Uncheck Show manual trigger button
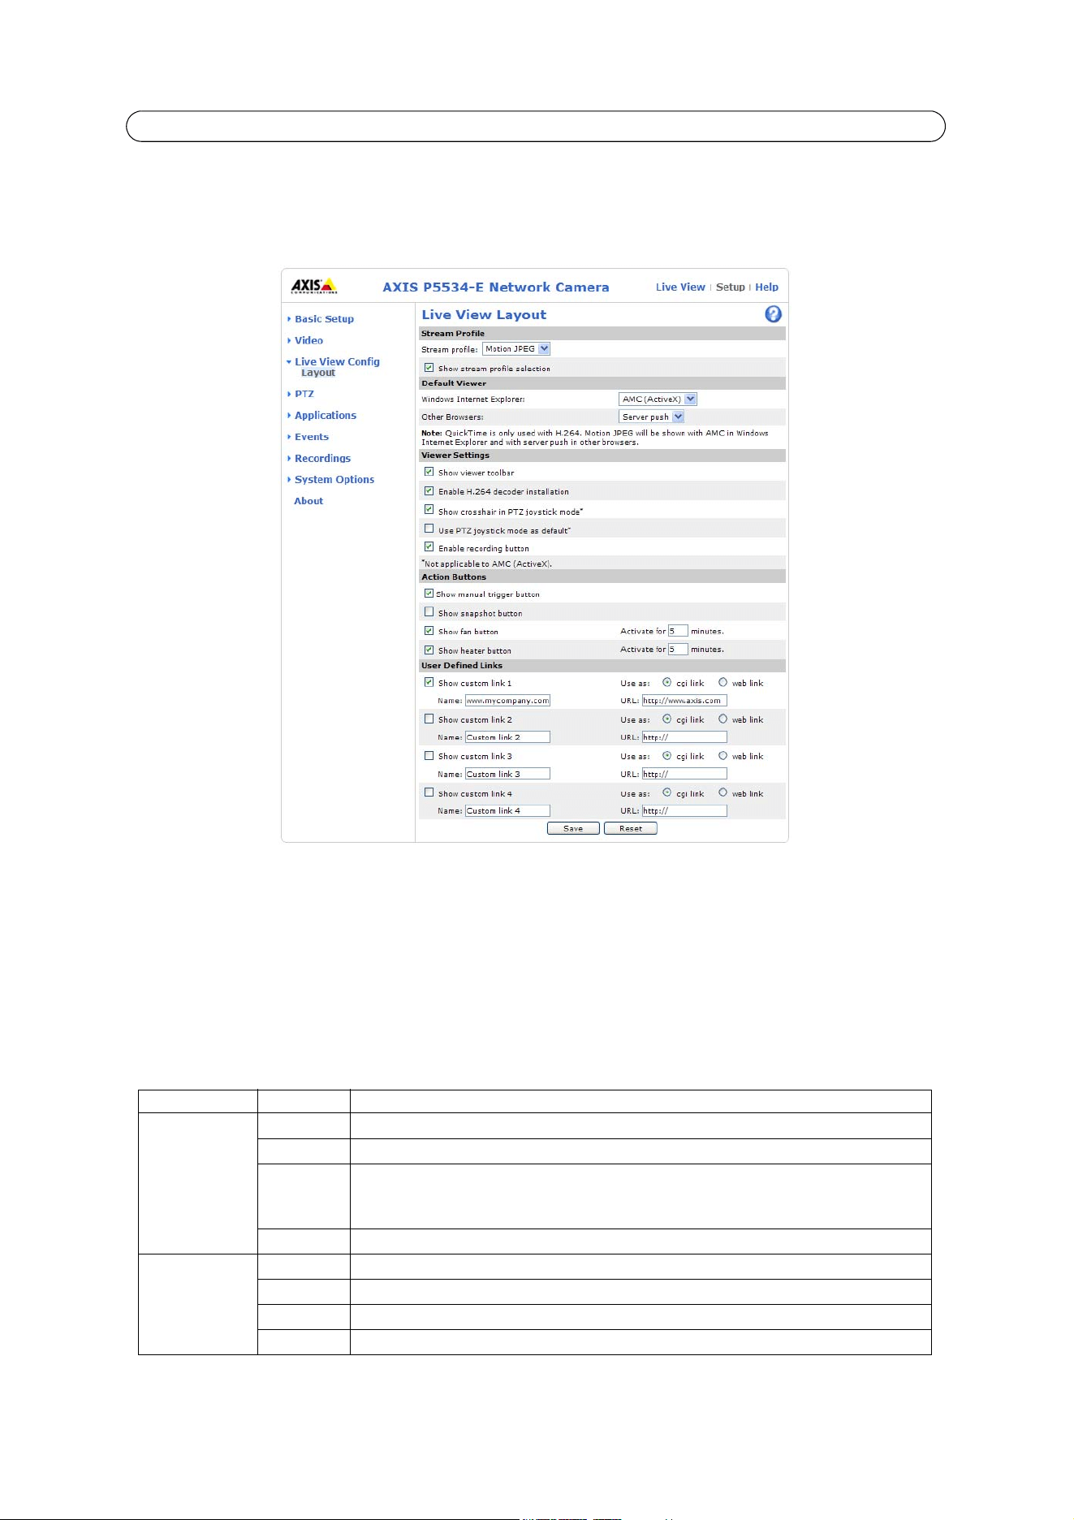The height and width of the screenshot is (1520, 1074). (429, 594)
